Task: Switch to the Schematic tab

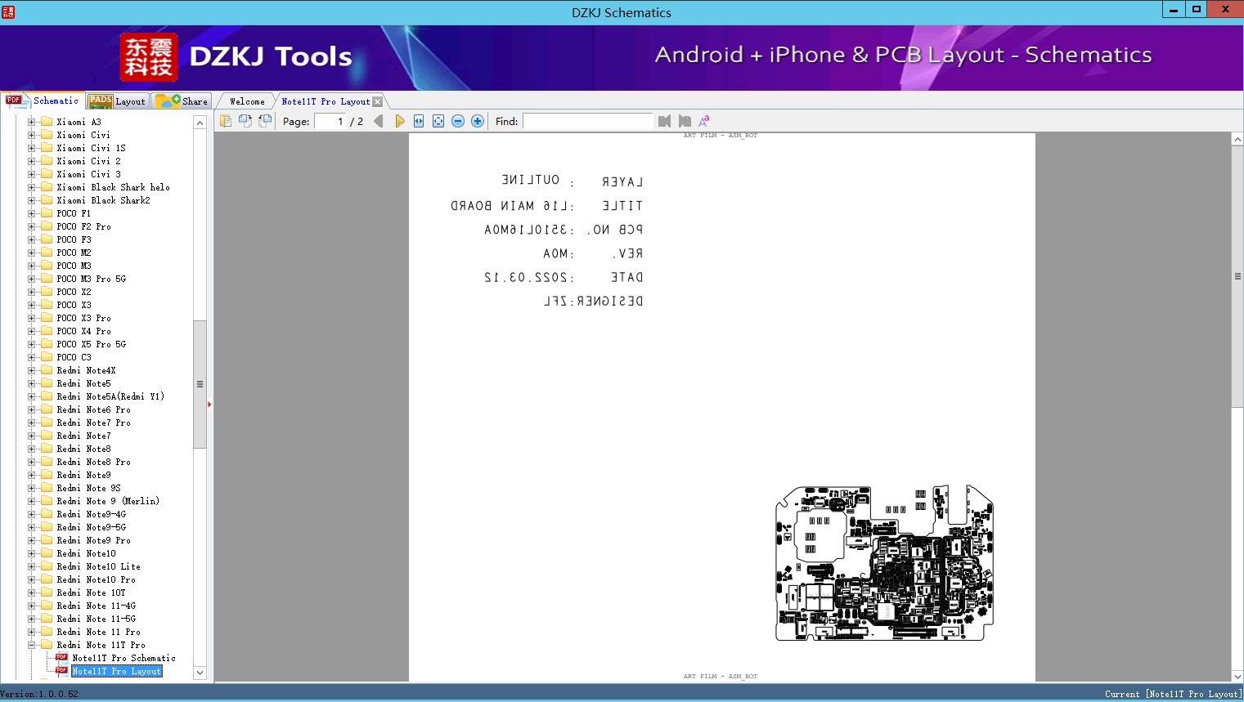Action: click(43, 101)
